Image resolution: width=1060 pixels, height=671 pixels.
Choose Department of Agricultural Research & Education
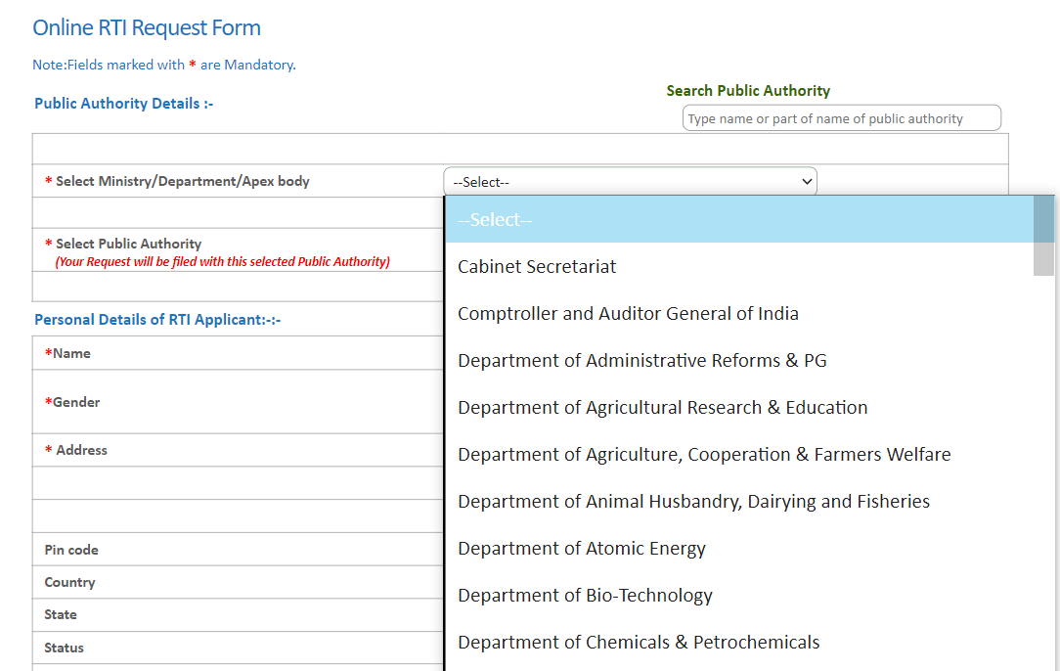pyautogui.click(x=662, y=408)
